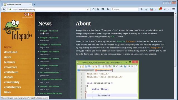The width and height of the screenshot is (178, 100).
Task: Save page to Pocket icon
Action: tap(103, 9)
